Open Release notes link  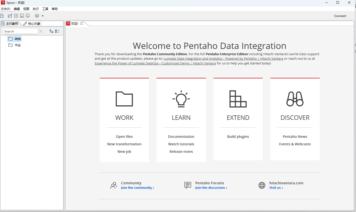click(x=181, y=152)
